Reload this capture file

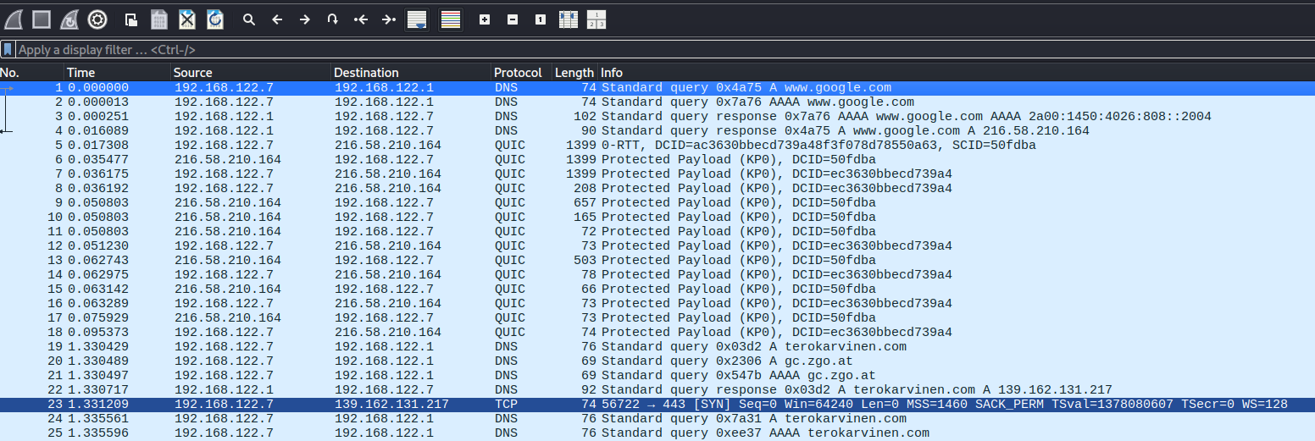coord(215,19)
